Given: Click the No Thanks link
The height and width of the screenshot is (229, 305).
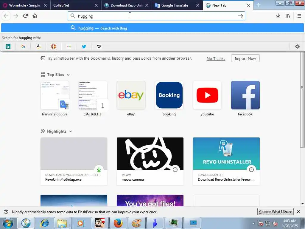Looking at the screenshot, I should click(x=216, y=59).
